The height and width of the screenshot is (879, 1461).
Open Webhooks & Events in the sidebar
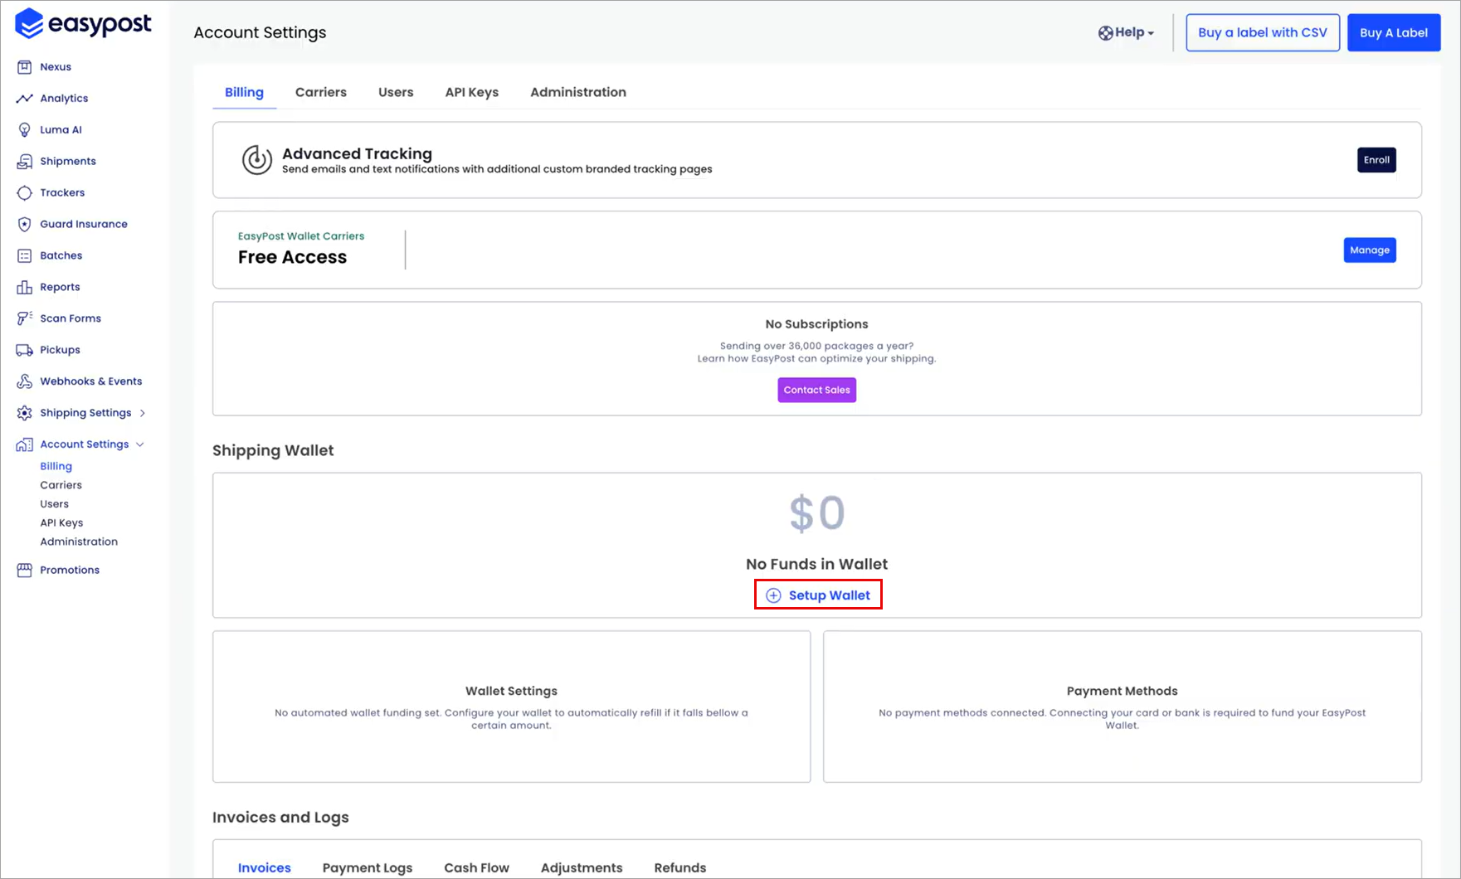91,381
